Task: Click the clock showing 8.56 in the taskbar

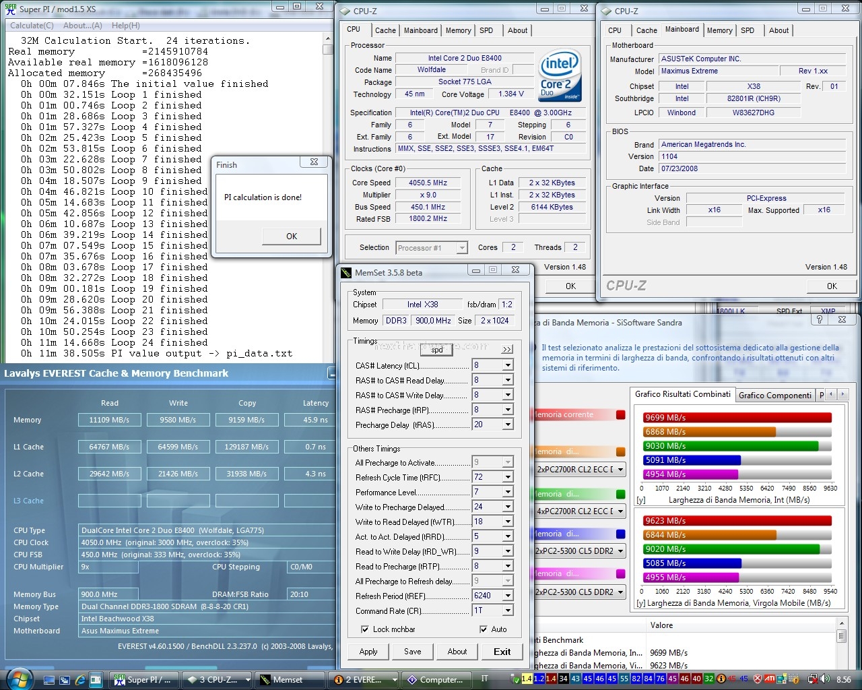Action: [844, 679]
